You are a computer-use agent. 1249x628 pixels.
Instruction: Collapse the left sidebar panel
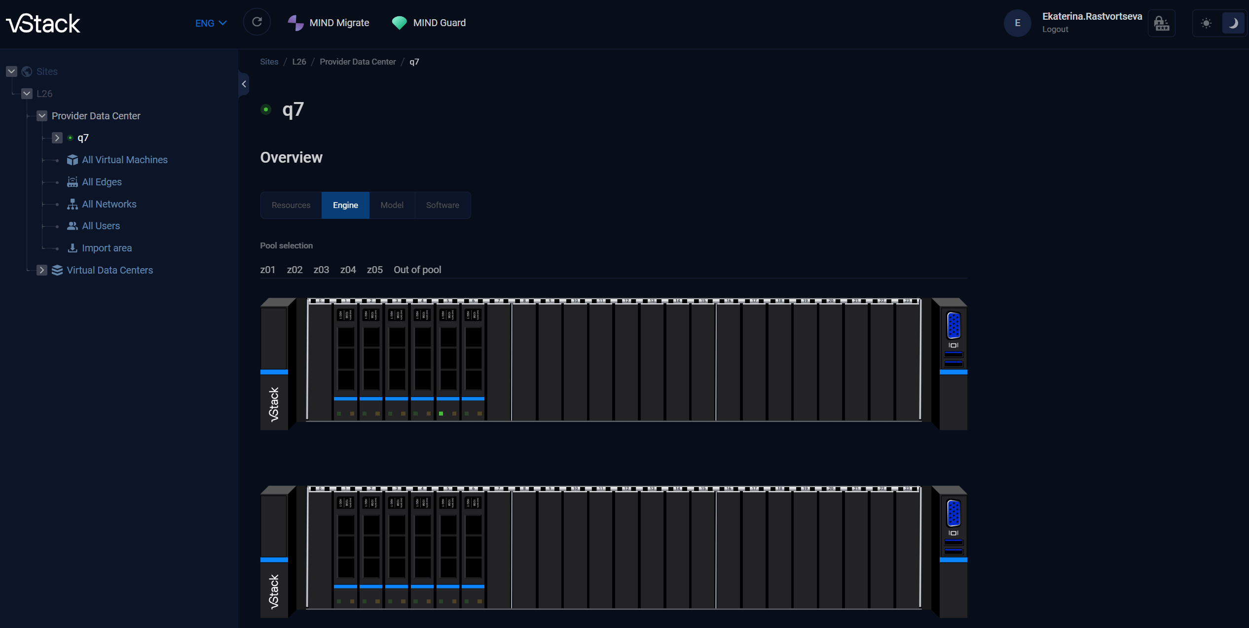tap(244, 84)
